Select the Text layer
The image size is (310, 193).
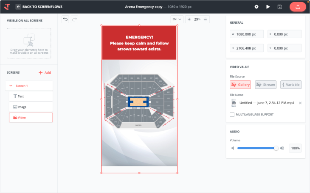pos(31,96)
